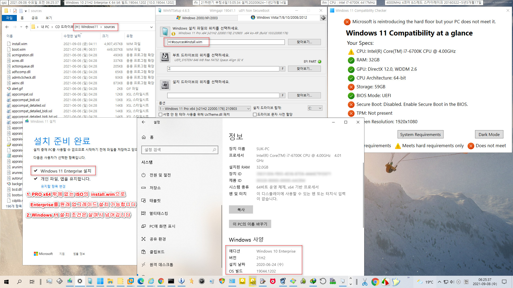
Task: Click 찾아보기 beside the Z: boot drive
Action: [304, 69]
